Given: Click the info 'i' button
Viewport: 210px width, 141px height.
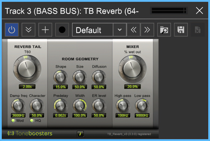Looking at the screenshot, I should coord(80,134).
